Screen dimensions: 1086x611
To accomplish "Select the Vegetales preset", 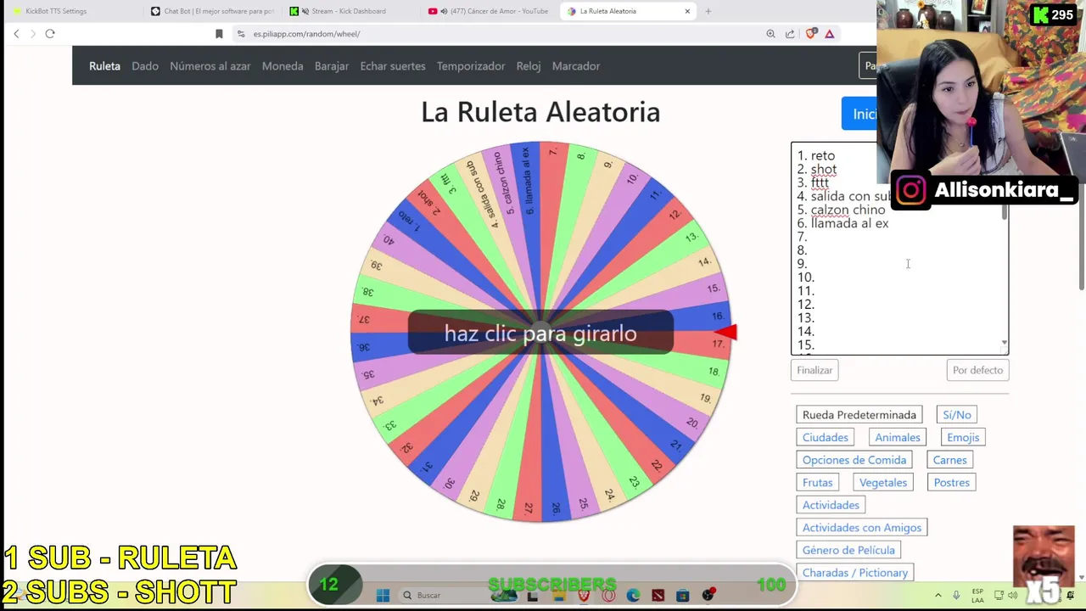I will pyautogui.click(x=883, y=483).
